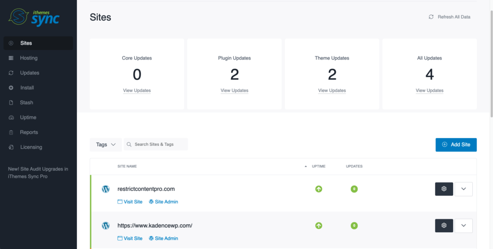493x249 pixels.
Task: Click Visit Site for kadencewp.com
Action: tap(130, 238)
